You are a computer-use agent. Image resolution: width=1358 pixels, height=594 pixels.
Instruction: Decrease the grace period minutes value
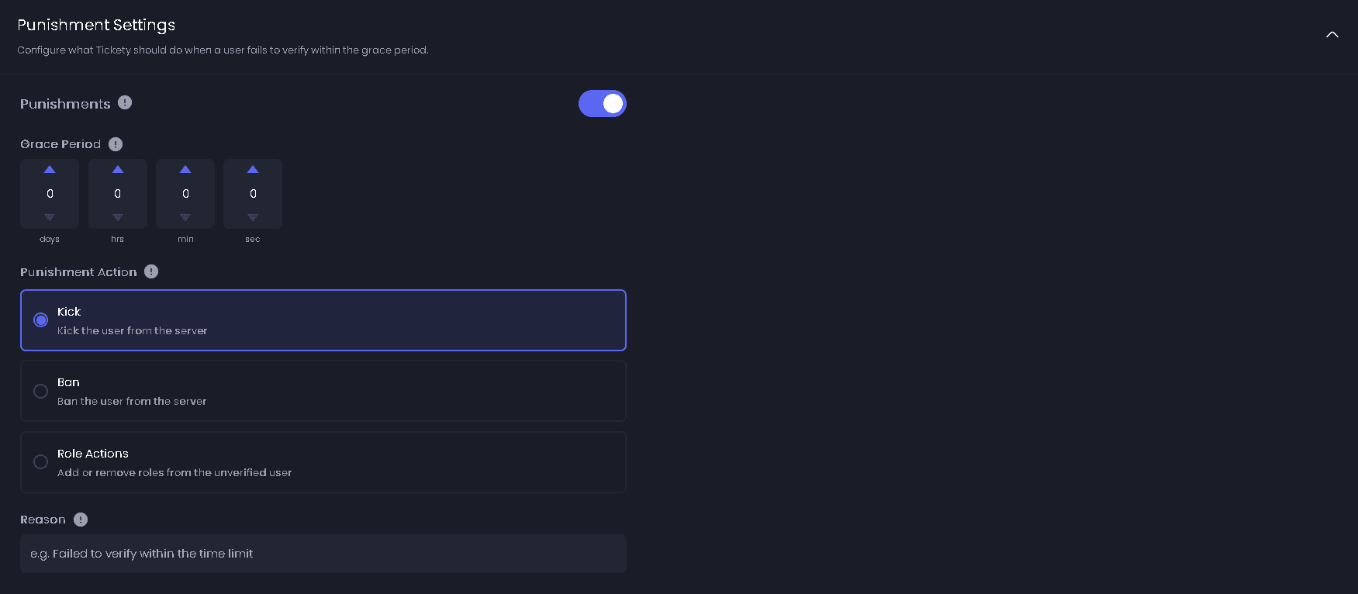[x=185, y=217]
